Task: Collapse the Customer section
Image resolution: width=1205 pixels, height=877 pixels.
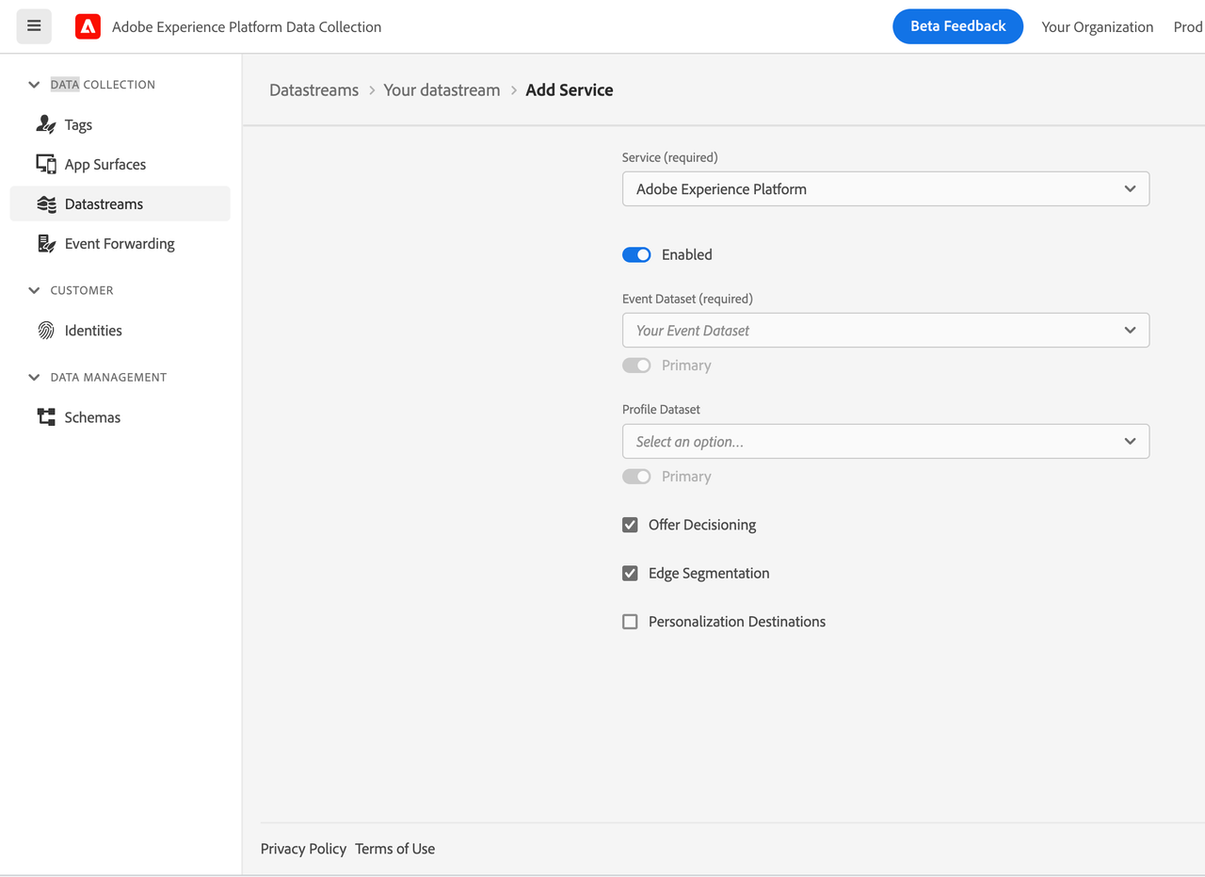Action: tap(34, 290)
